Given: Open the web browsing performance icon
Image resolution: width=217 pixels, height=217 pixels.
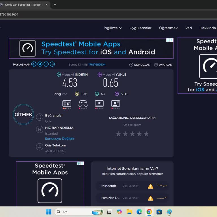Looking at the screenshot, I should [x=67, y=103].
